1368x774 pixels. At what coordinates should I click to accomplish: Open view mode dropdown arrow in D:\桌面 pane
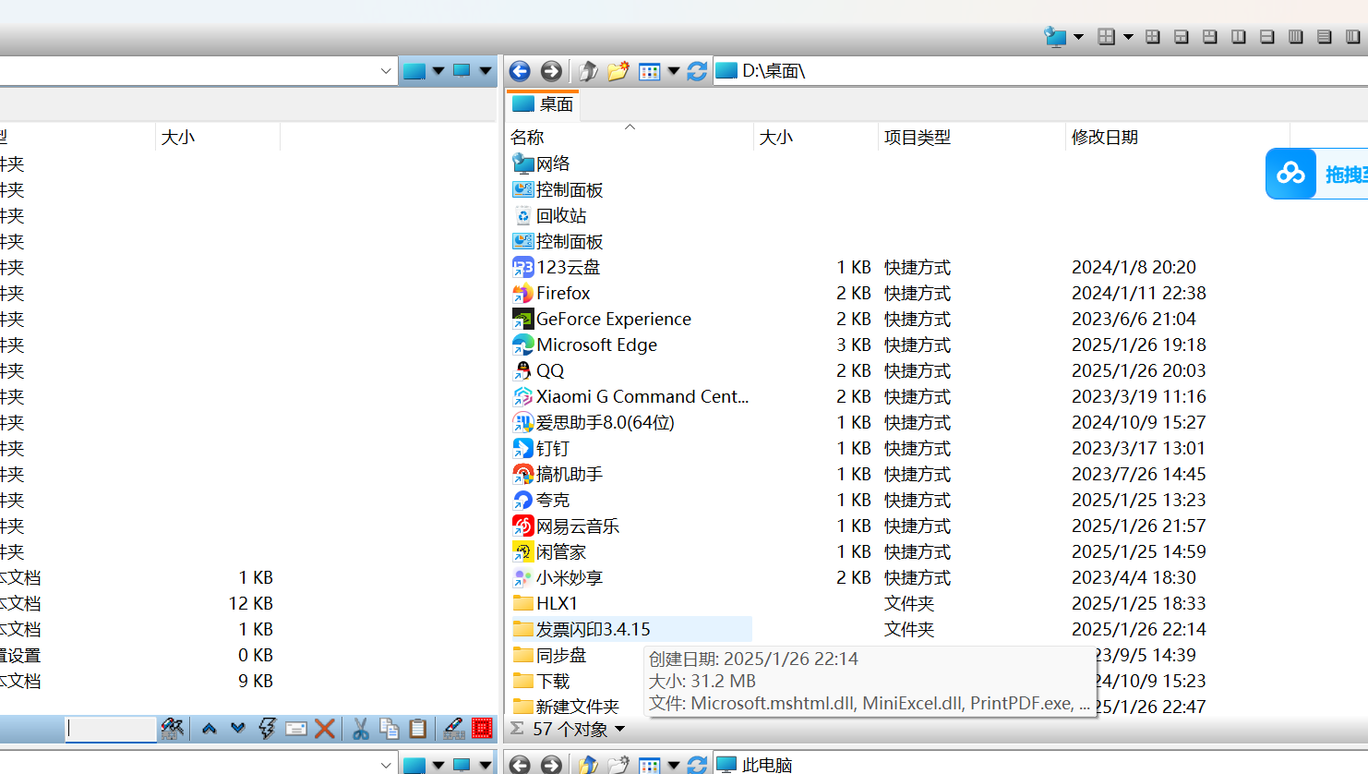pyautogui.click(x=674, y=71)
